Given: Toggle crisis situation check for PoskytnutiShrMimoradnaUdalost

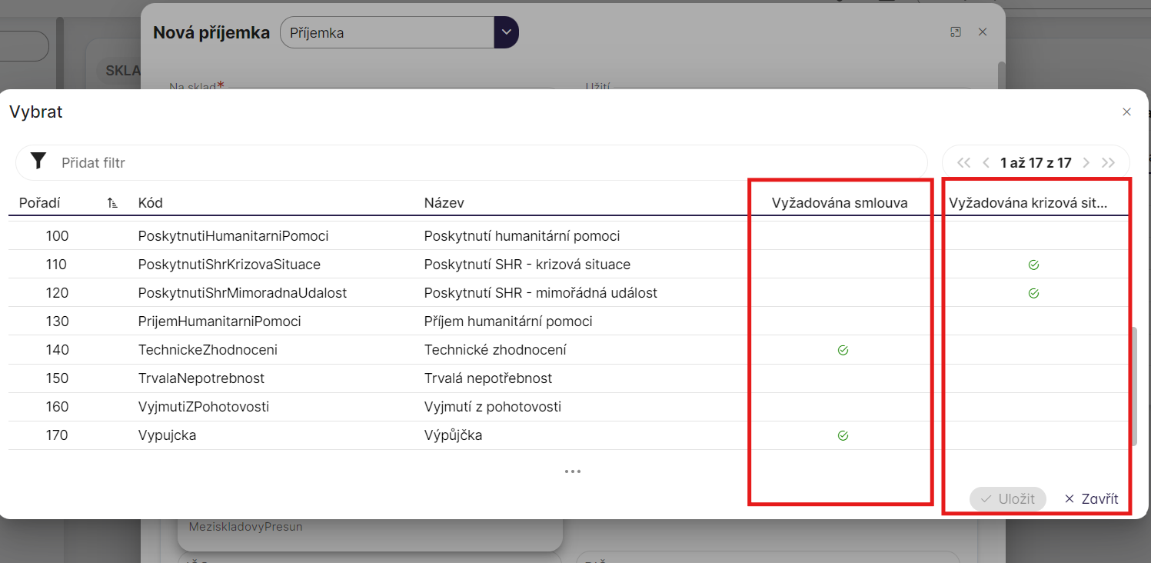Looking at the screenshot, I should (x=1033, y=293).
